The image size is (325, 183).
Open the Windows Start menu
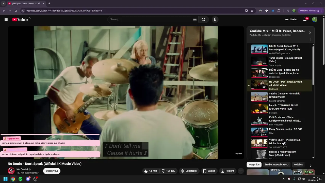pos(5,179)
